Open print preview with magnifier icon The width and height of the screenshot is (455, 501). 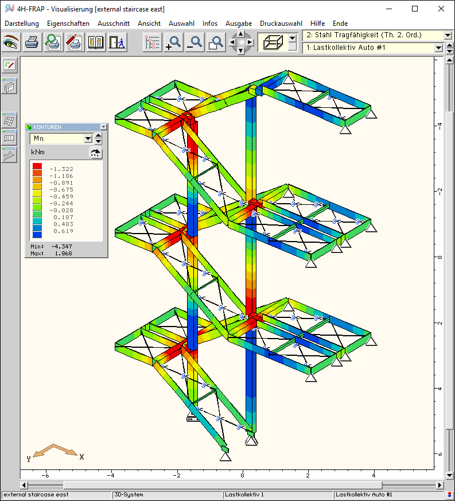53,42
